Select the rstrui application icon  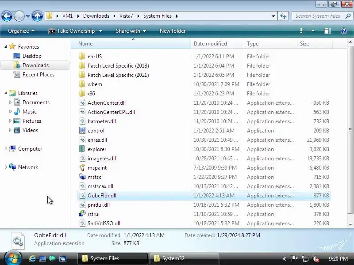pyautogui.click(x=82, y=214)
